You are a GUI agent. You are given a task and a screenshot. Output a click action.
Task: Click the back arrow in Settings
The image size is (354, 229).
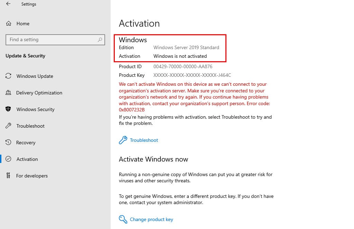(x=8, y=3)
